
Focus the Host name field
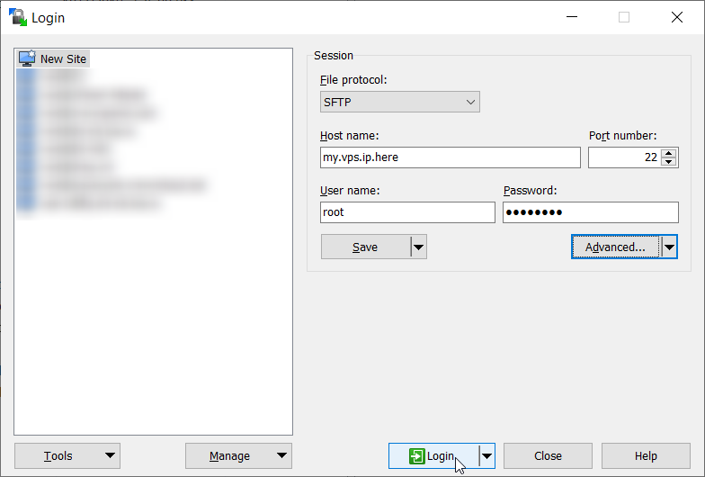pyautogui.click(x=450, y=157)
